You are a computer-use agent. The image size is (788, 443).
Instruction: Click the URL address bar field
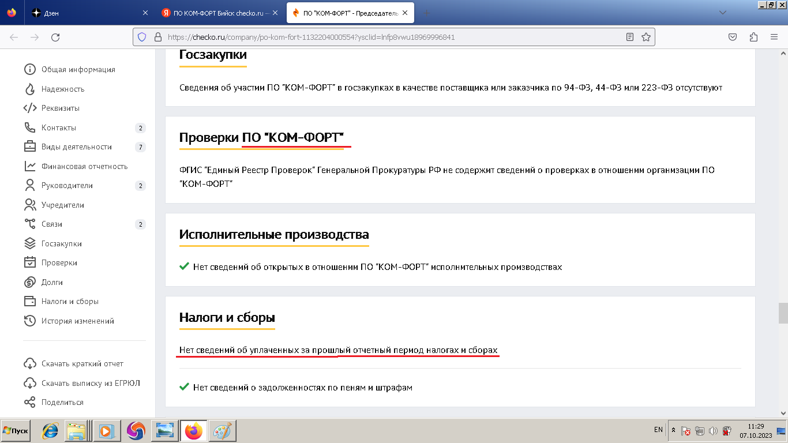pos(392,37)
